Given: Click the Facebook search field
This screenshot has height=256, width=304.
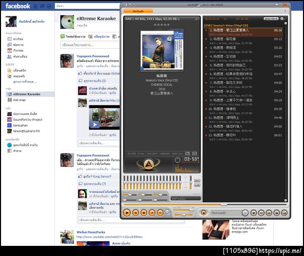Looking at the screenshot, I should 87,6.
